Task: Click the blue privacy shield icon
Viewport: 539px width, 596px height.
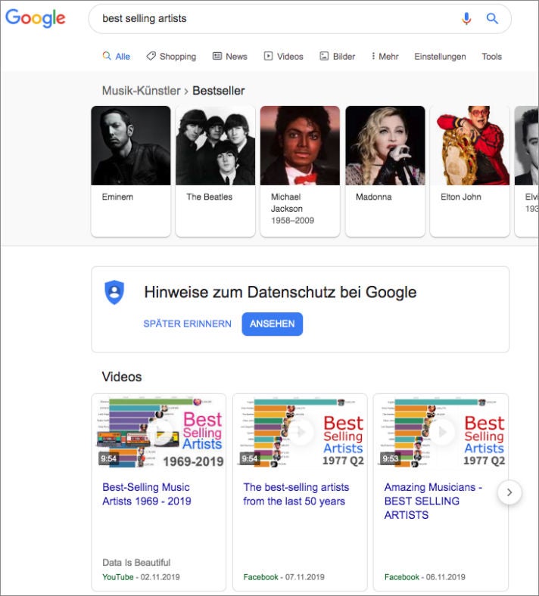Action: [114, 292]
